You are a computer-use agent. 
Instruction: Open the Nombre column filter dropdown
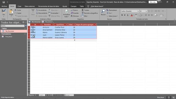[53, 24]
